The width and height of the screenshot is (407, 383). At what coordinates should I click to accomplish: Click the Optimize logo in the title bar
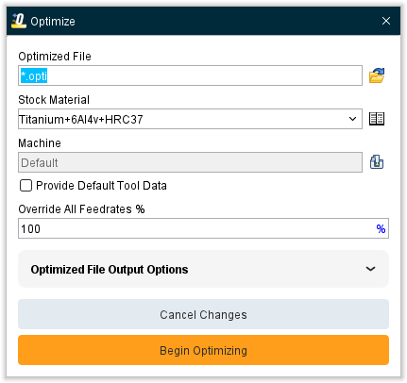point(19,21)
